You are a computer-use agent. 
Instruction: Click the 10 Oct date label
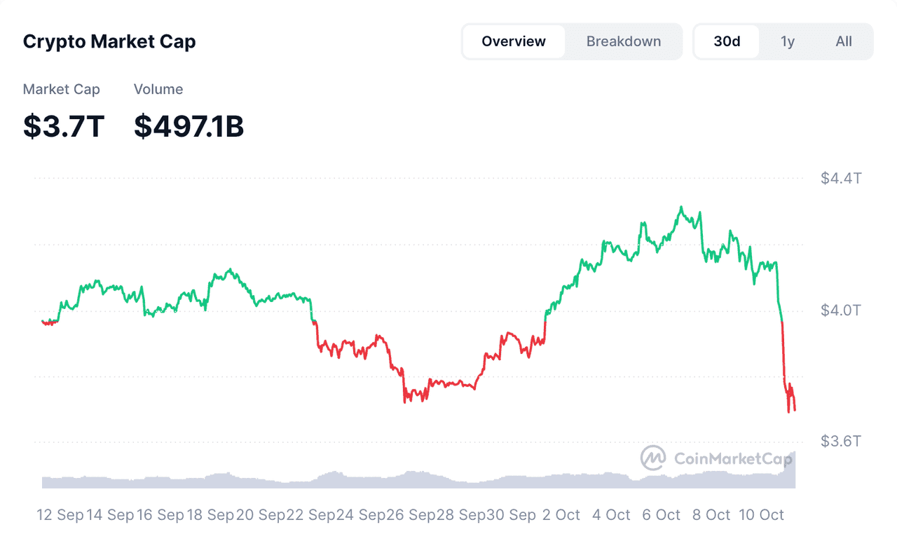[x=762, y=515]
